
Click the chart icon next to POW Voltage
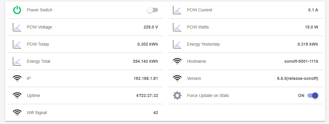[17, 27]
